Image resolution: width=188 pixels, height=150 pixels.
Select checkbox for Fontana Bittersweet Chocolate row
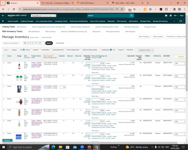click(4, 86)
